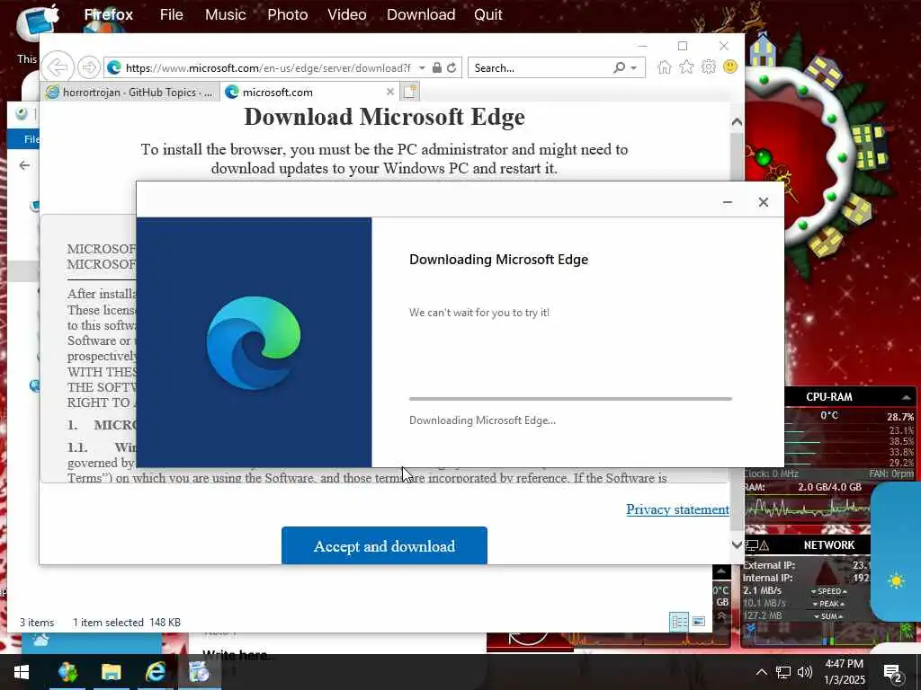
Task: Click the volume speaker tray icon
Action: coord(805,672)
